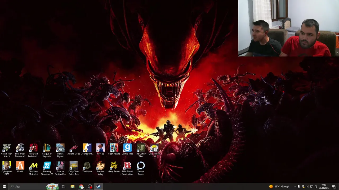
Task: Select the Clash Royale desktop icon
Action: pyautogui.click(x=114, y=150)
